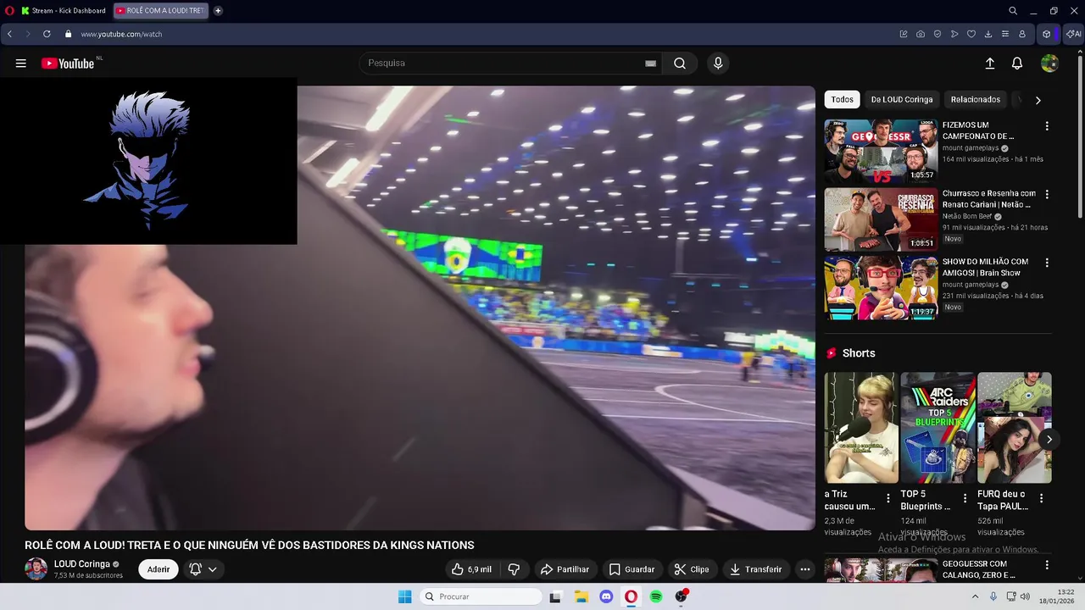Open the LOUD Coringa channel name

coord(82,564)
